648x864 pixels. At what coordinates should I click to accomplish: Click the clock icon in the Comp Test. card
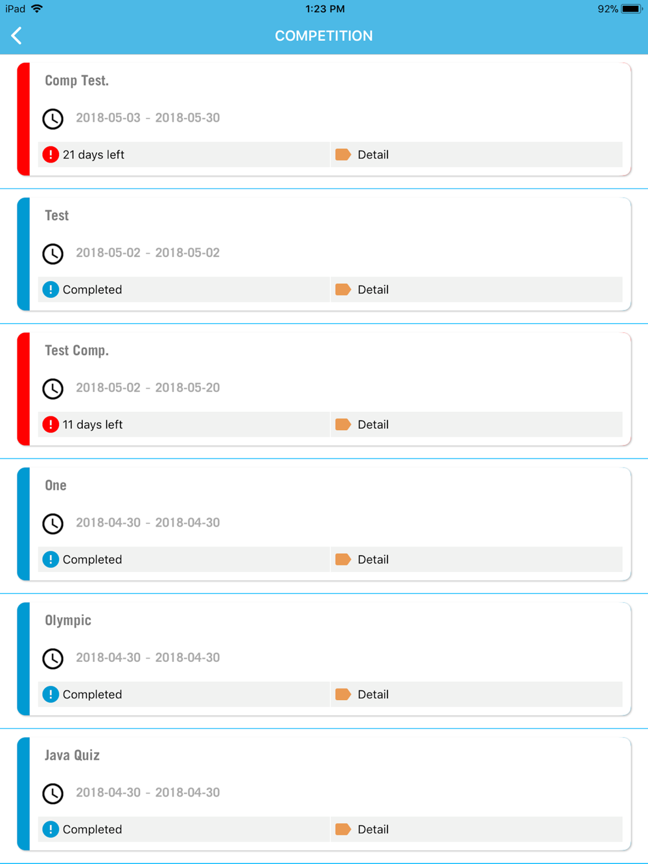53,119
